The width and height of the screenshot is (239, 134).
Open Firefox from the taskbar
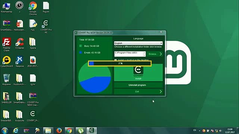click(59, 131)
